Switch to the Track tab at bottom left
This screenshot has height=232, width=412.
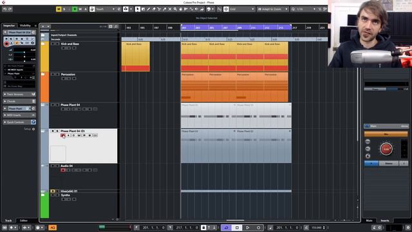8,220
